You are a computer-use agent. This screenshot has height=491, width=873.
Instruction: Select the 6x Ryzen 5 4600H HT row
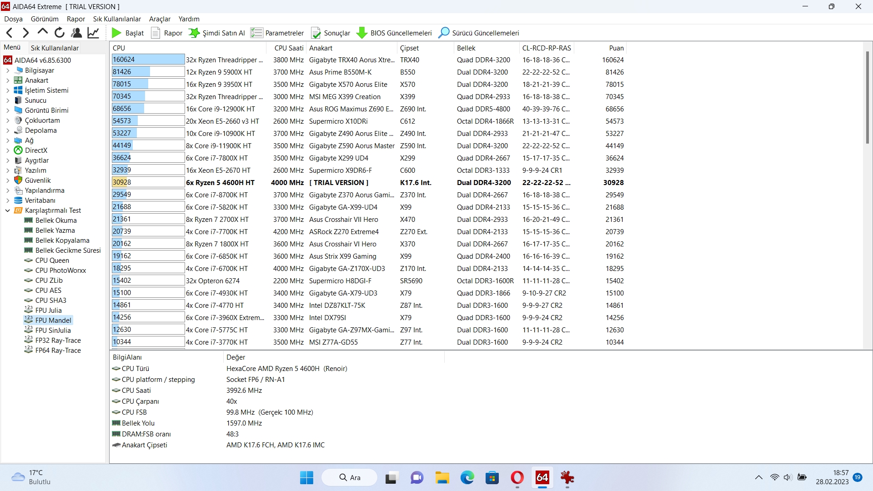(x=368, y=182)
